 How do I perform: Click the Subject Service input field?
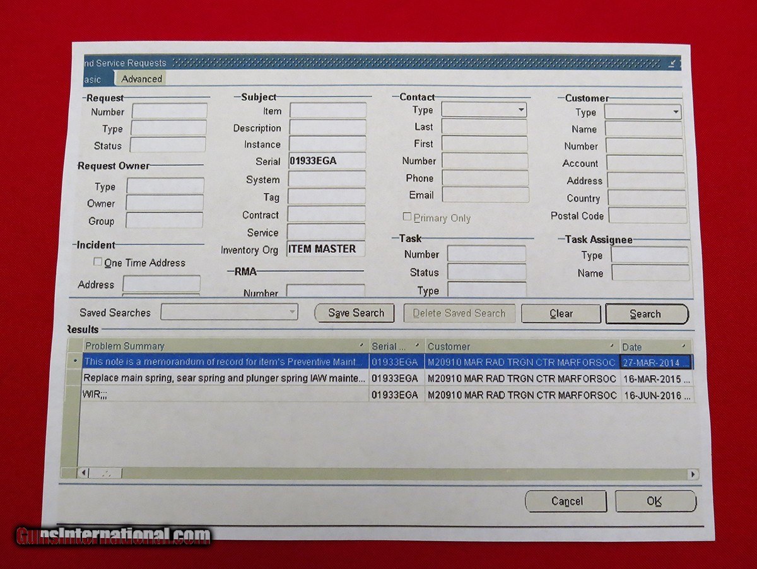coord(326,232)
